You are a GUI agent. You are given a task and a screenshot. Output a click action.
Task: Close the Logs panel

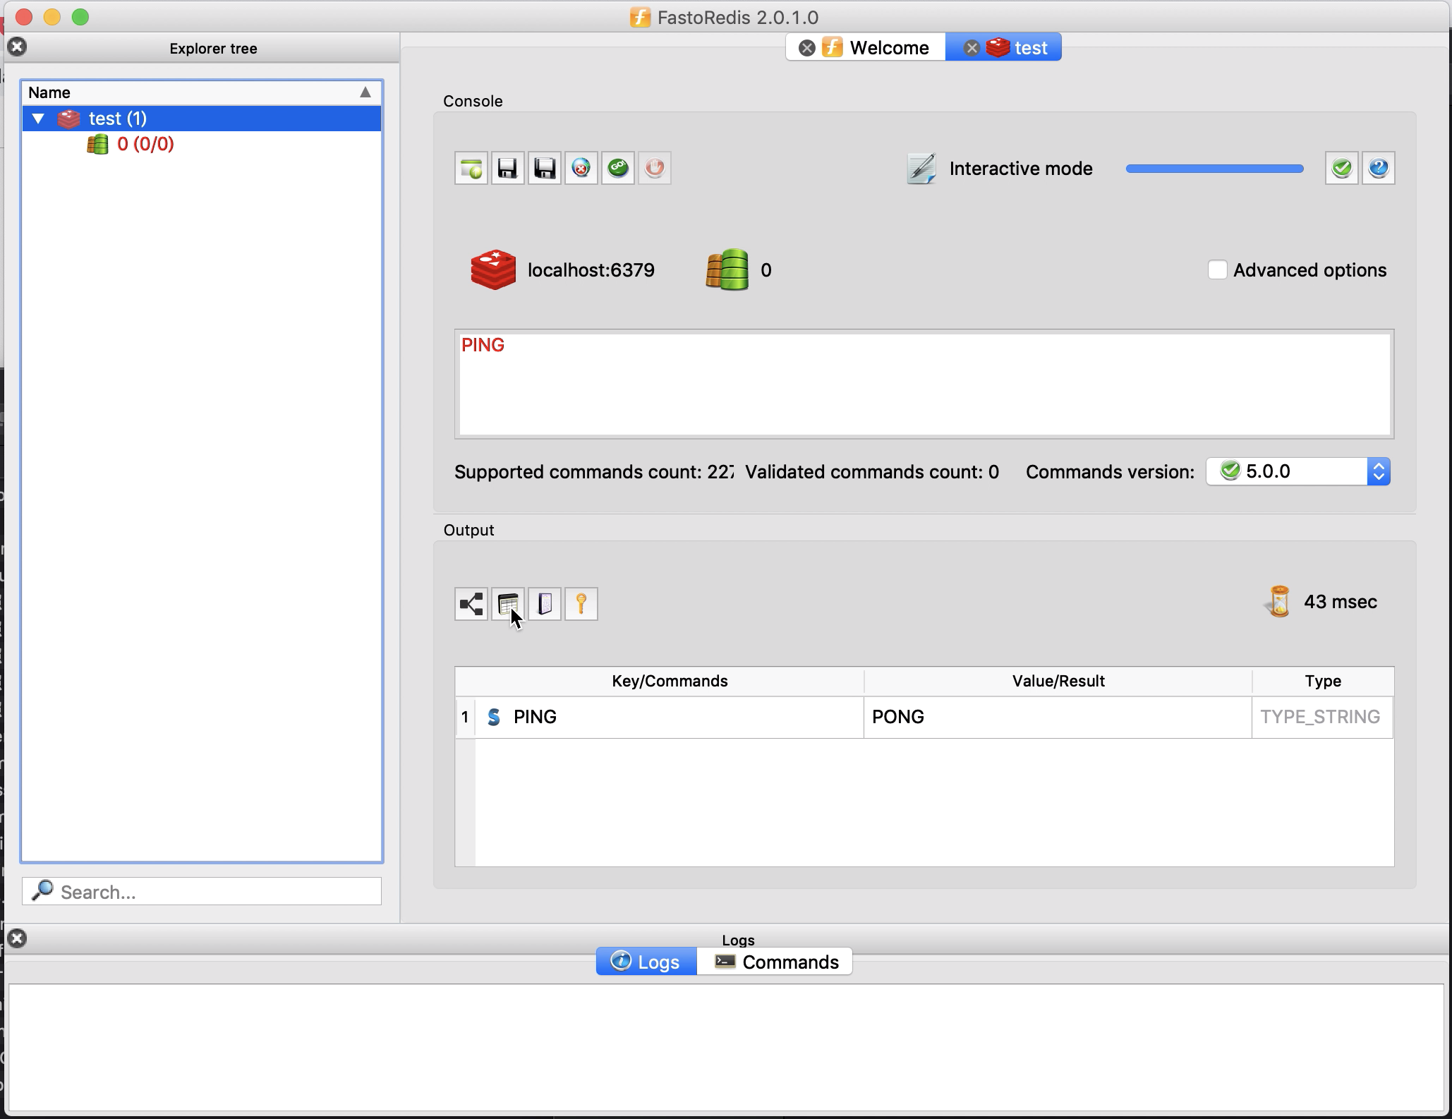[x=17, y=938]
